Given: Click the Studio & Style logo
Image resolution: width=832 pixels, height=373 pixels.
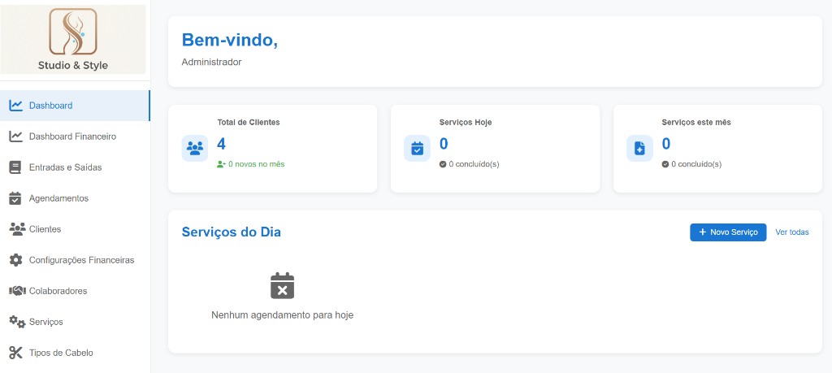Looking at the screenshot, I should coord(73,39).
